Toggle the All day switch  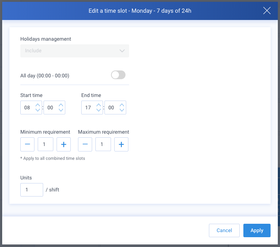[118, 75]
